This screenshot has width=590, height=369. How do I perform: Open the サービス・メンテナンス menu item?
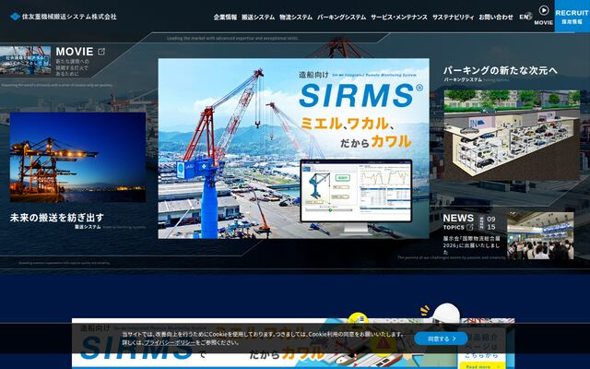click(x=399, y=17)
